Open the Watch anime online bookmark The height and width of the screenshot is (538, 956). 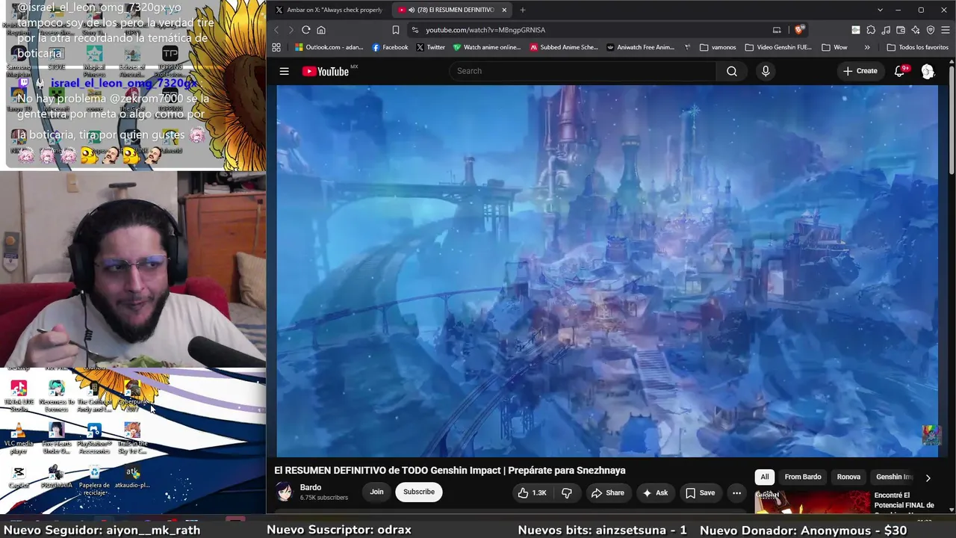point(487,47)
